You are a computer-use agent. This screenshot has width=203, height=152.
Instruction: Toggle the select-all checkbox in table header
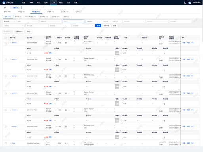tap(6, 38)
